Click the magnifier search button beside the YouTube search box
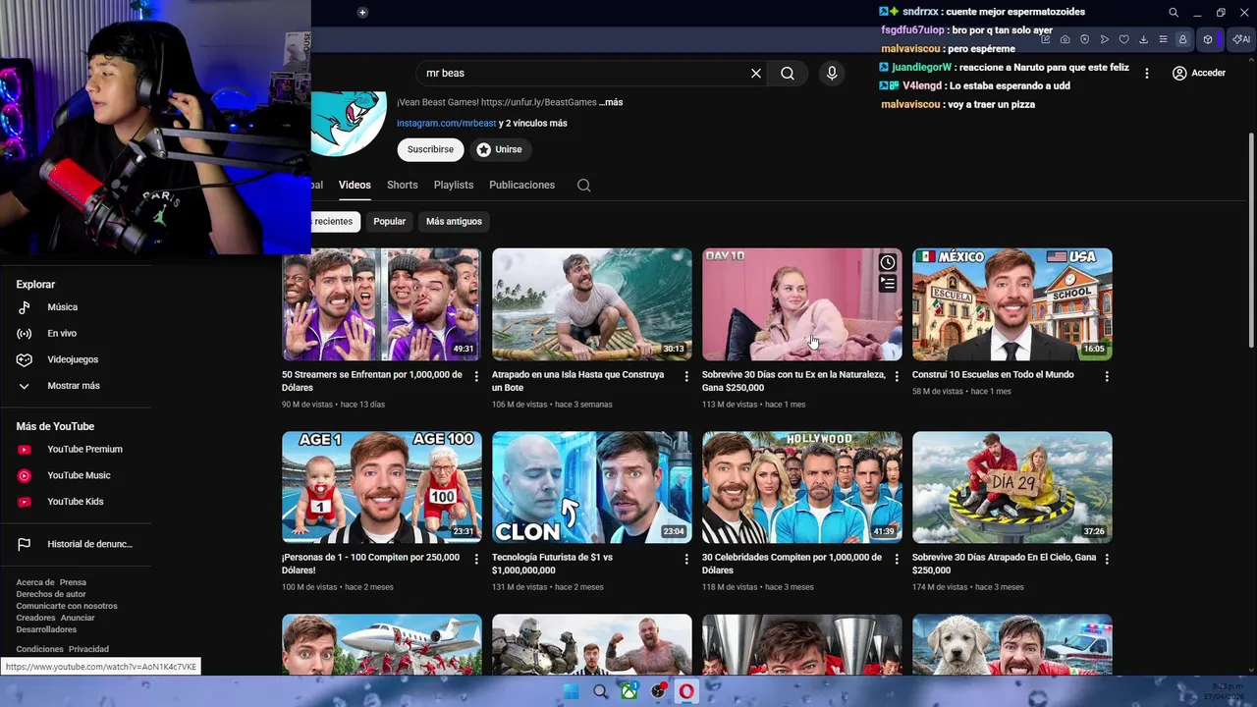 tap(788, 73)
